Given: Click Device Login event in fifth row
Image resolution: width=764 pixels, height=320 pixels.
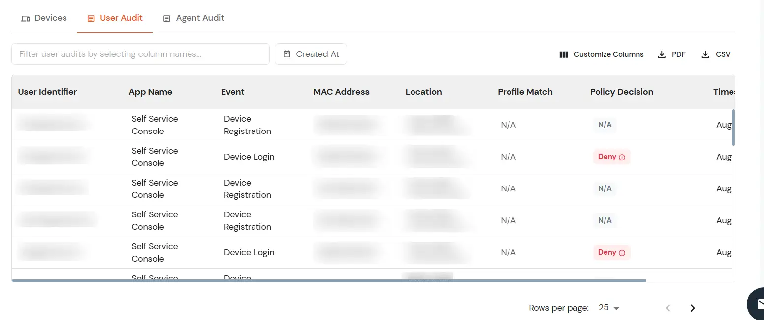Looking at the screenshot, I should coord(249,252).
